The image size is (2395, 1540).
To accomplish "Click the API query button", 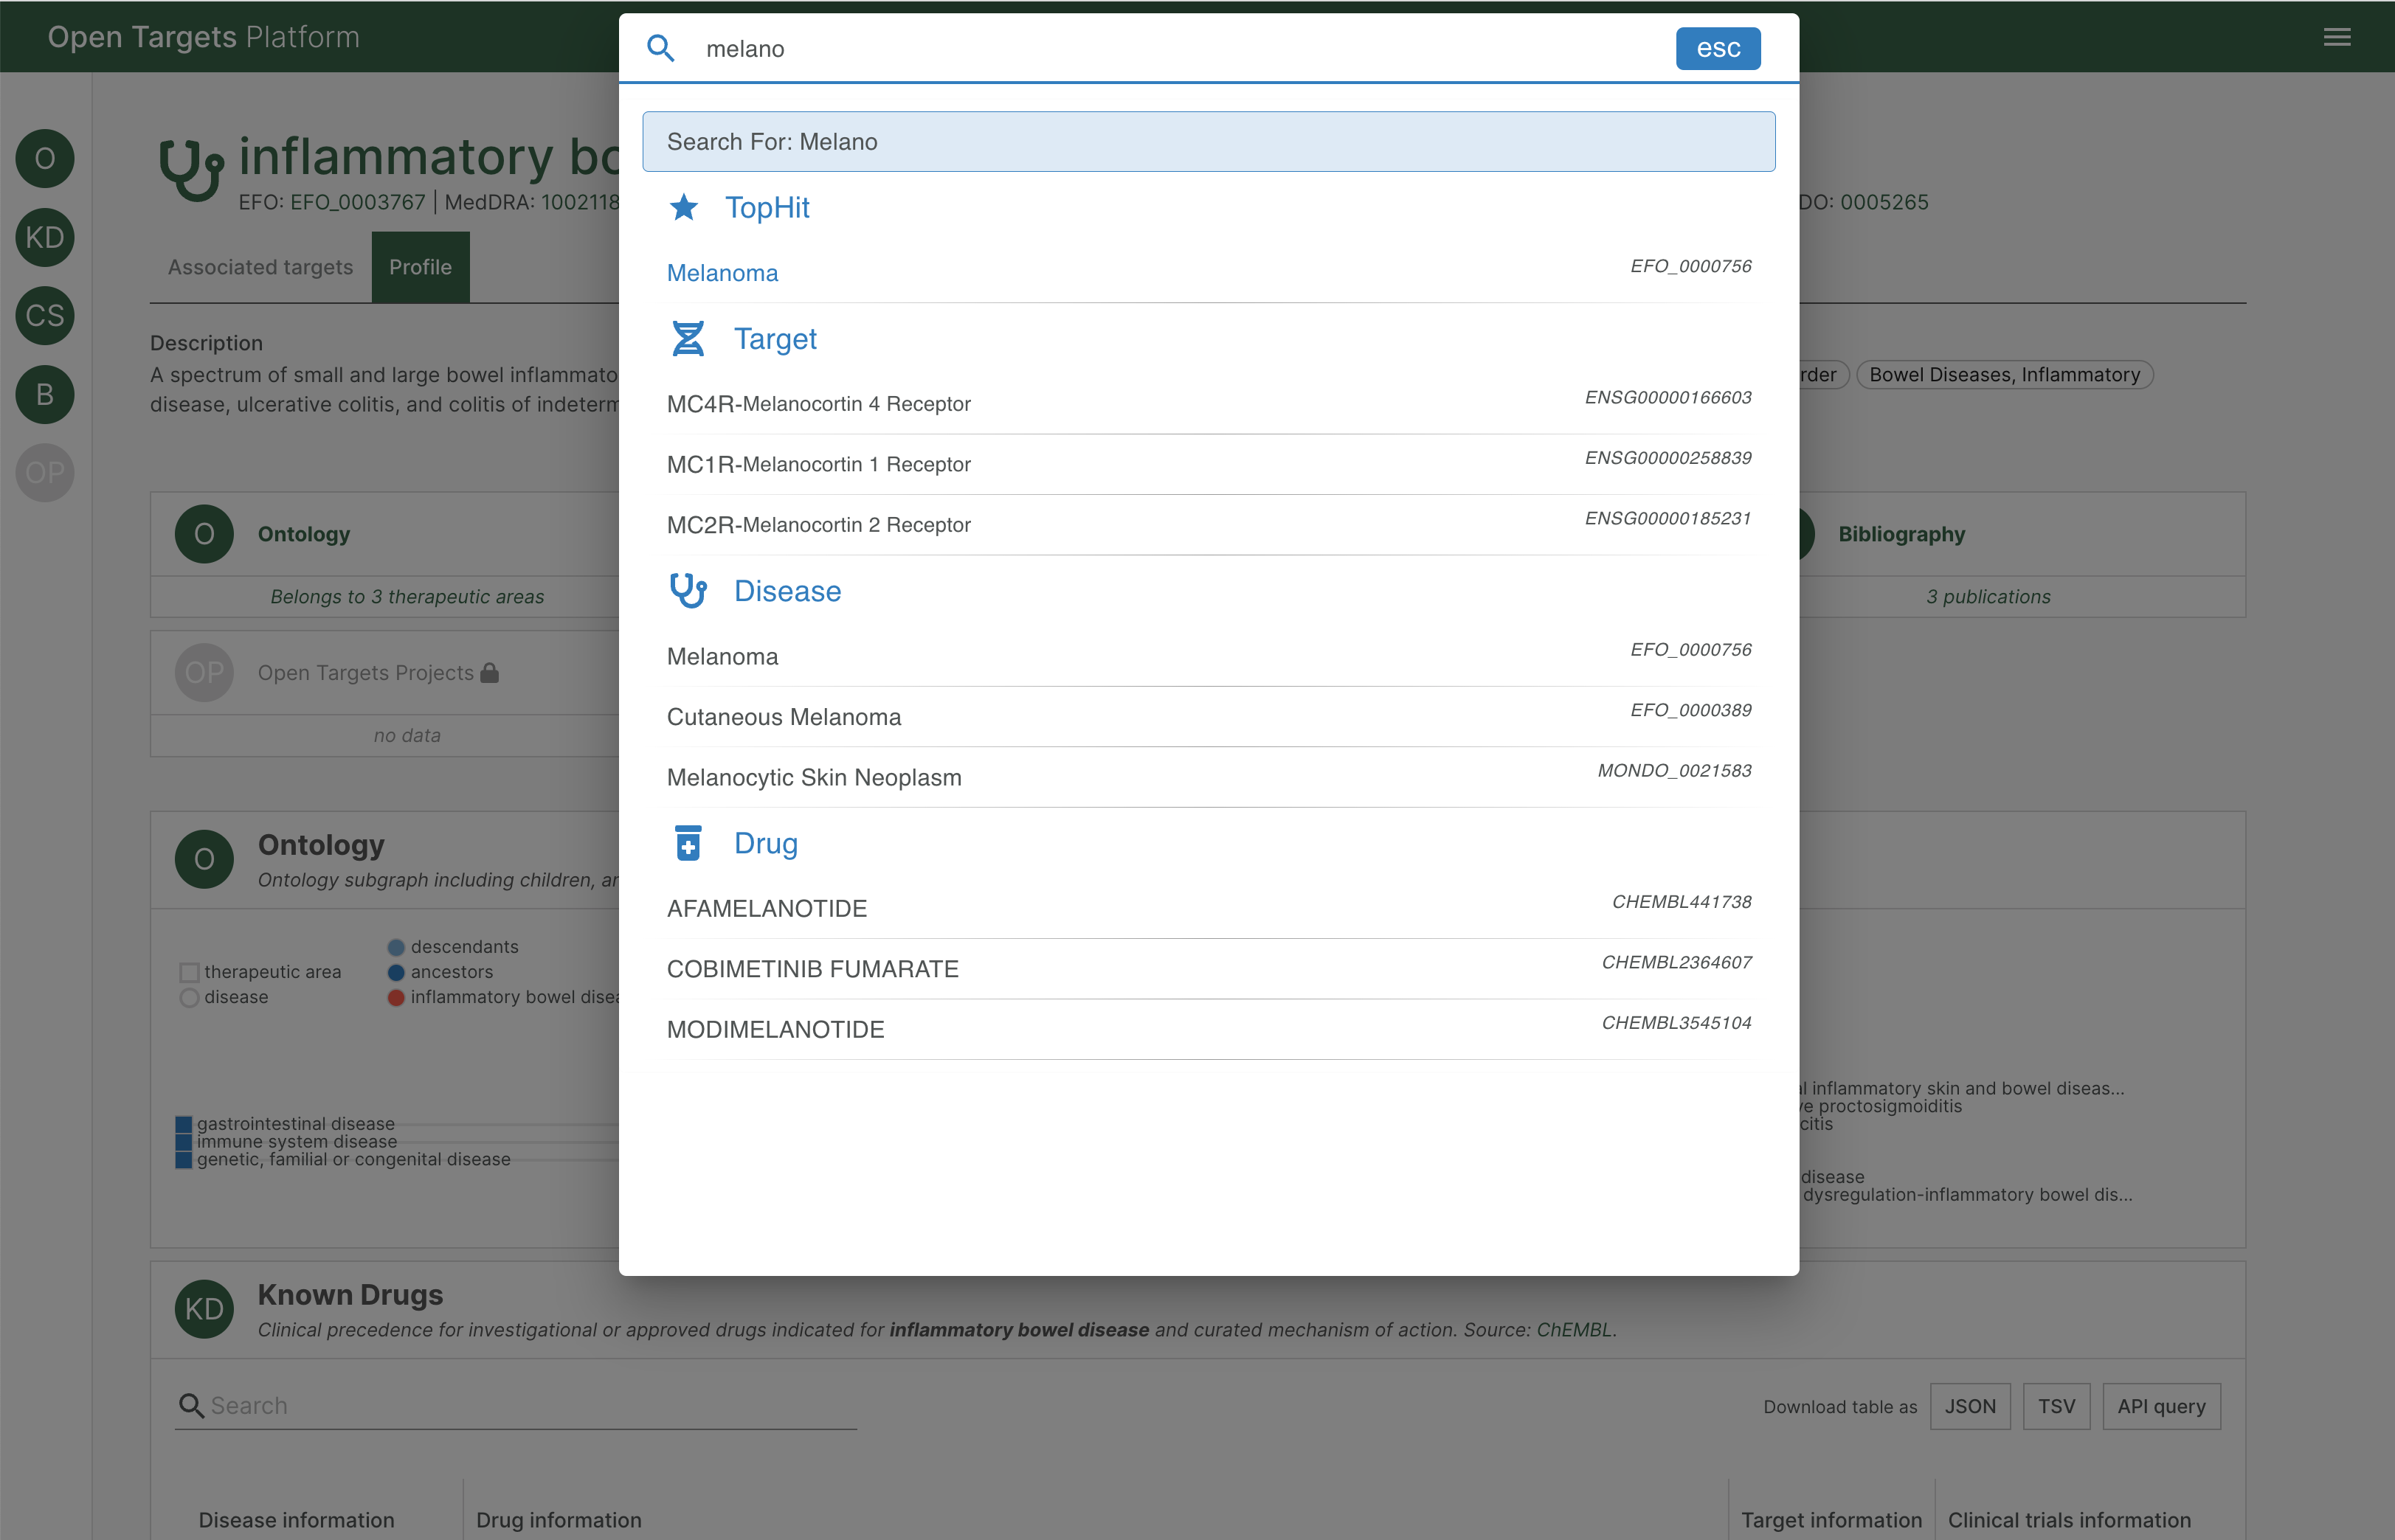I will coord(2161,1405).
